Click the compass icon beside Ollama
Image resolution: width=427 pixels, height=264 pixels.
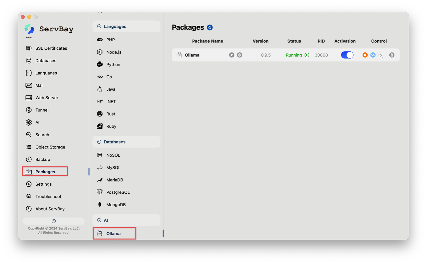232,55
